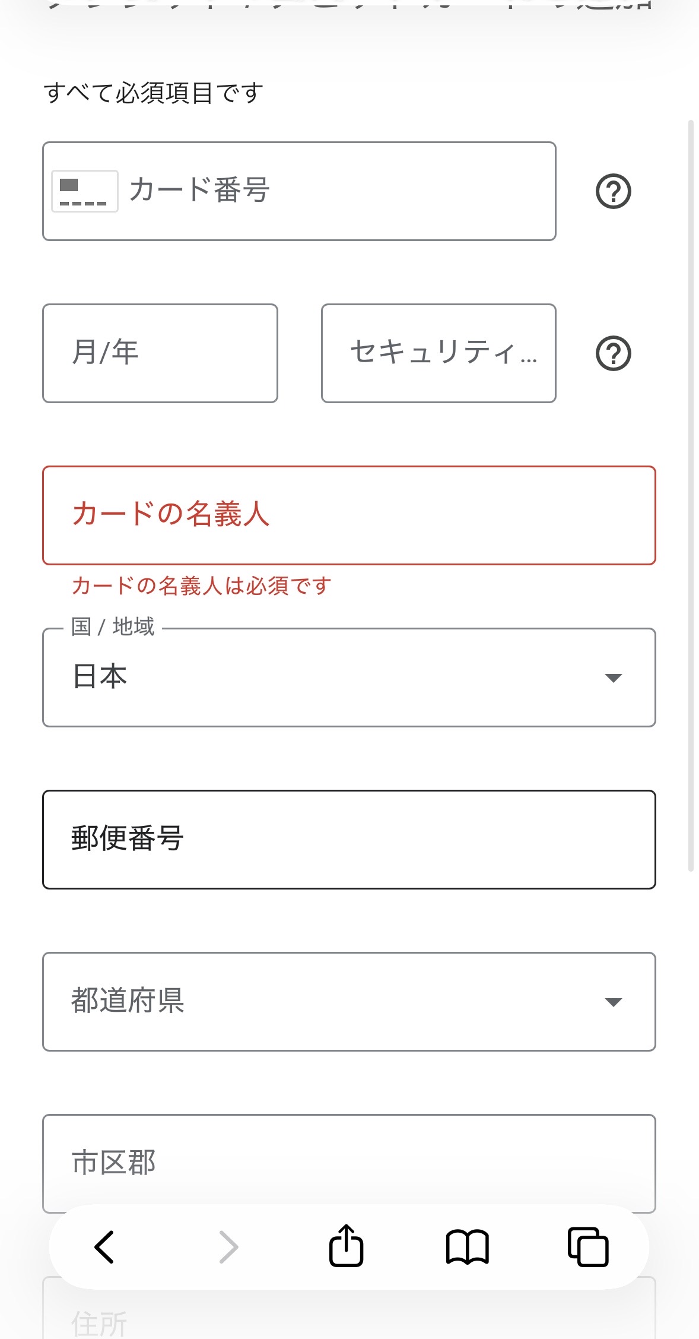The image size is (699, 1339).
Task: Click the 都道府県 dropdown arrow
Action: point(613,1002)
